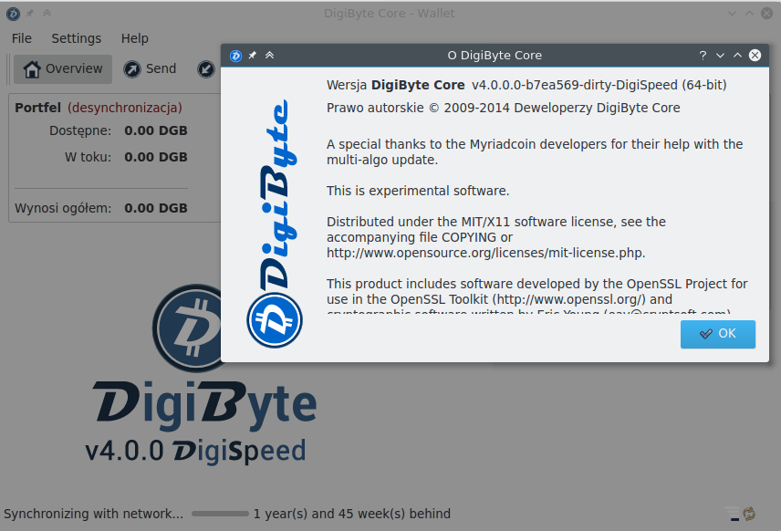The height and width of the screenshot is (531, 781).
Task: Click the large DigiByte coin logo in wallet
Action: tap(187, 328)
